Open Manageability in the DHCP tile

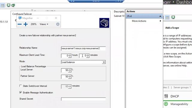[179, 104]
